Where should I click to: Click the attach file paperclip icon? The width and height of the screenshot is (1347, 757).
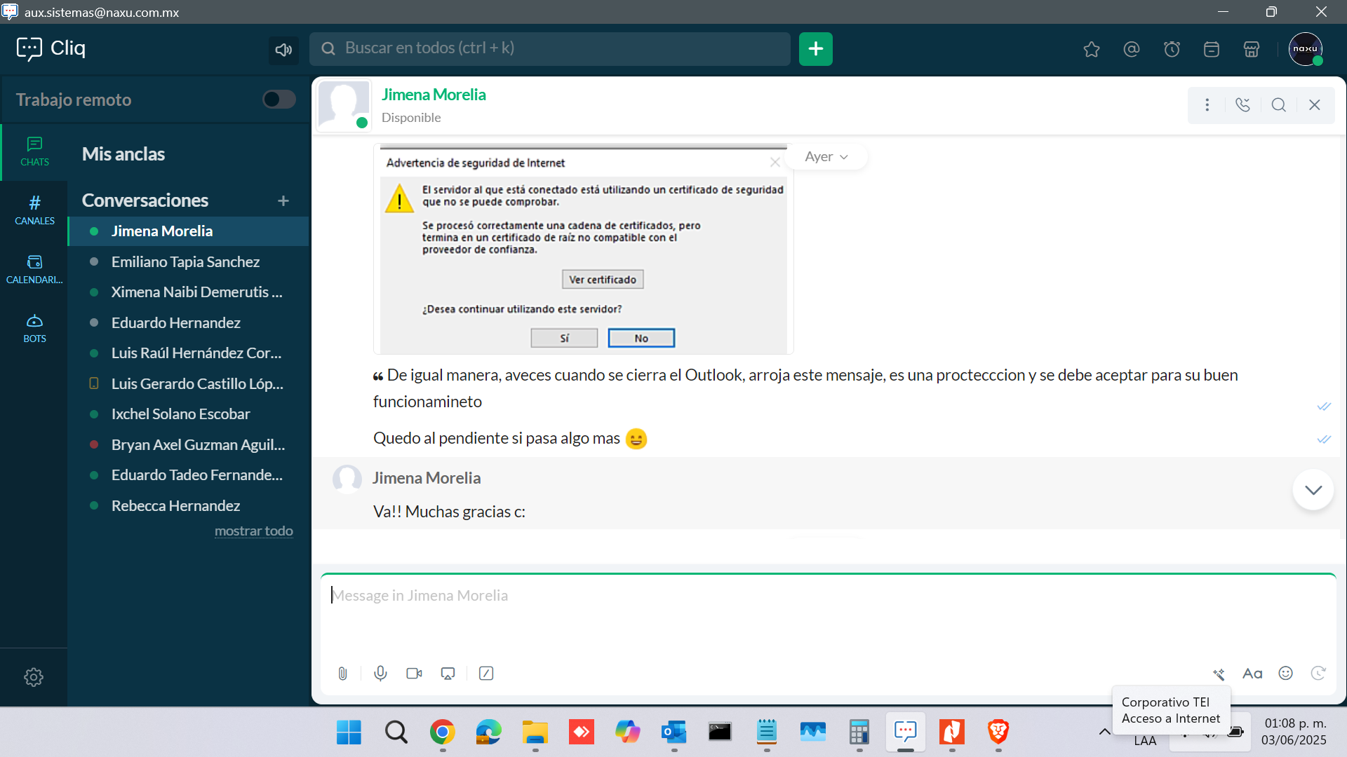(x=342, y=674)
